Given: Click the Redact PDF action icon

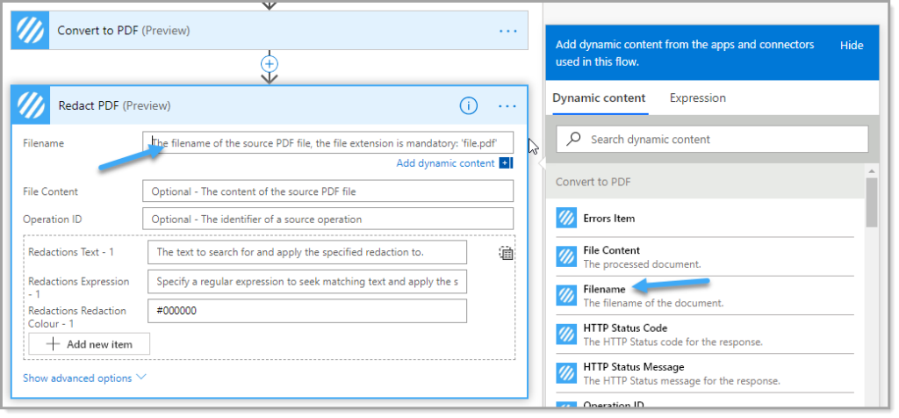Looking at the screenshot, I should [31, 105].
